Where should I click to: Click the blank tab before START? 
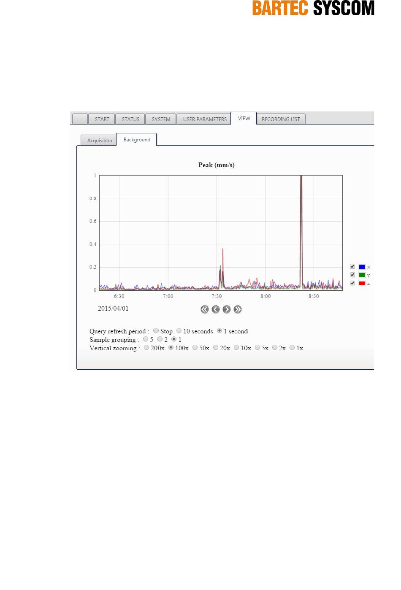(80, 119)
